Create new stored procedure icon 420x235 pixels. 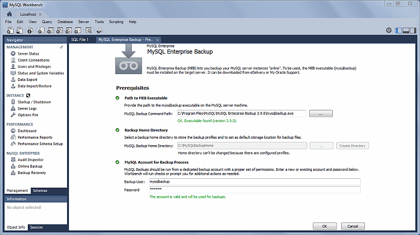(x=69, y=30)
